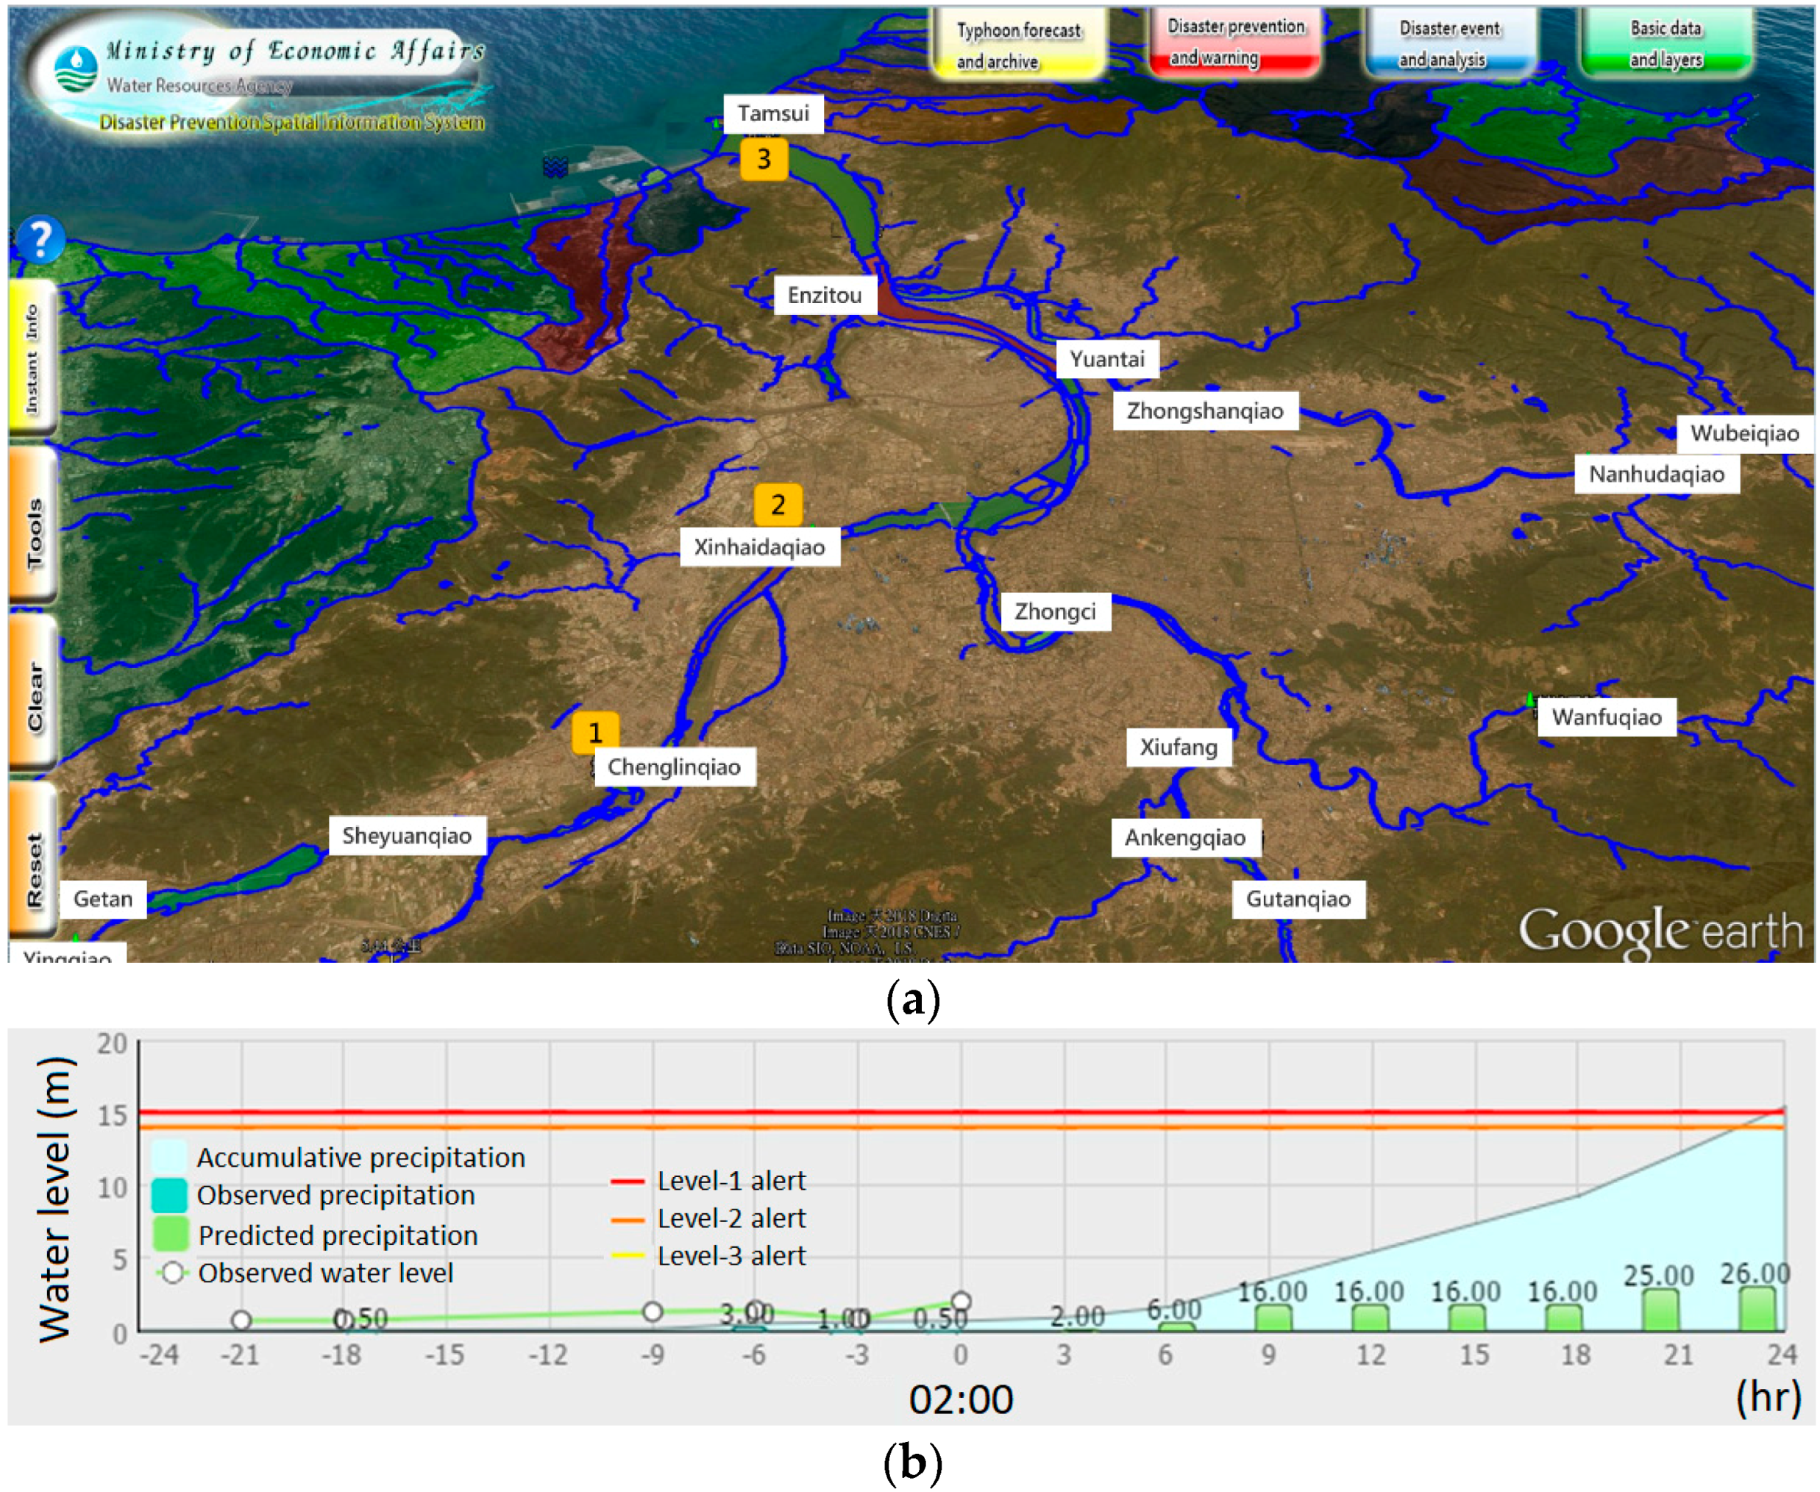Click the predicted precipitation bar at hour 9
The width and height of the screenshot is (1820, 1492).
point(1273,1318)
